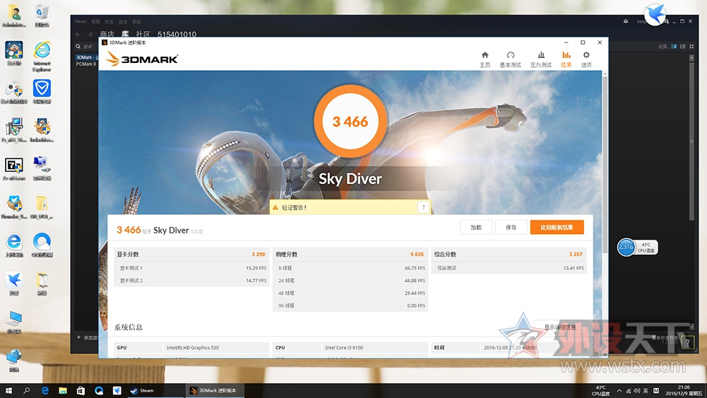Open Microsoft Edge from taskbar
Viewport: 707px width, 398px height.
45,390
